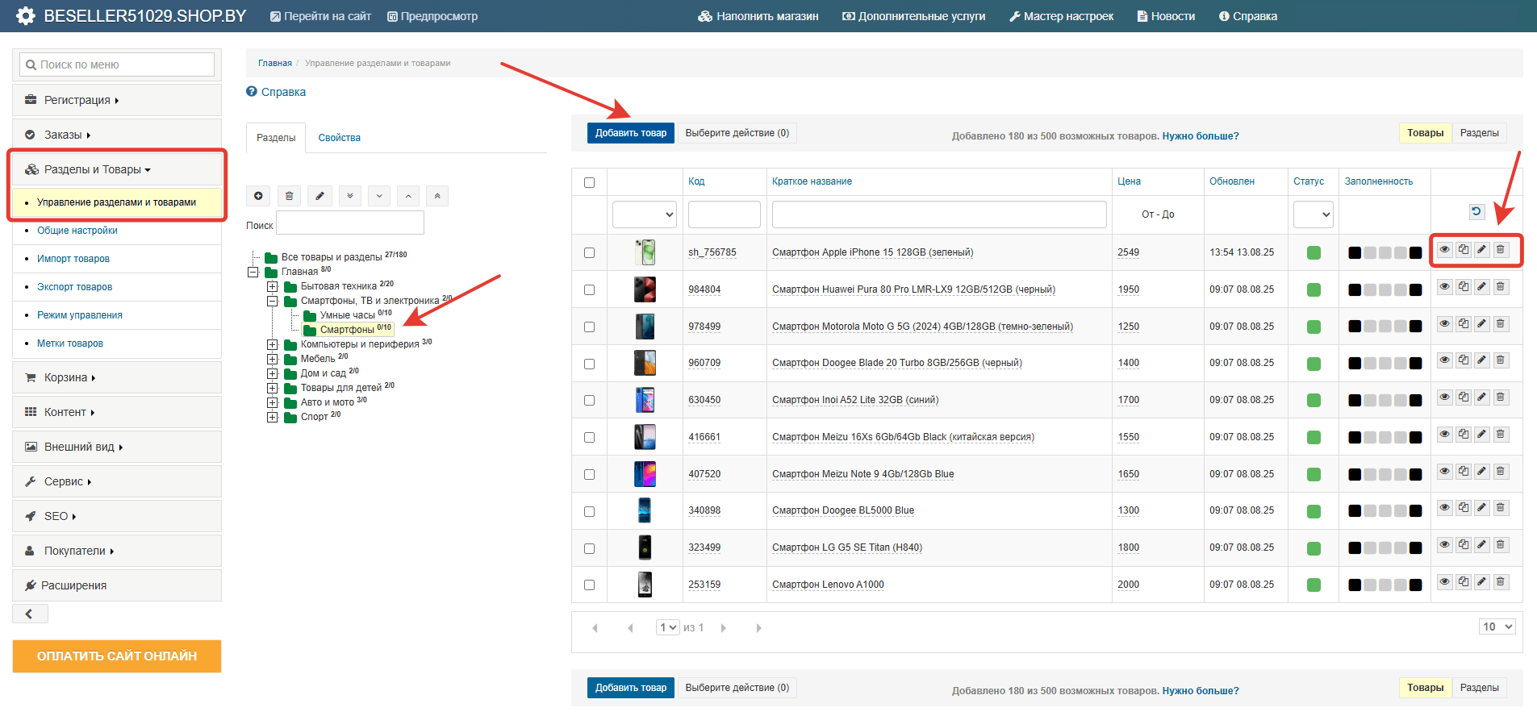Edit the Huawei Pura 80 Pro product
The height and width of the screenshot is (716, 1537).
[1482, 287]
